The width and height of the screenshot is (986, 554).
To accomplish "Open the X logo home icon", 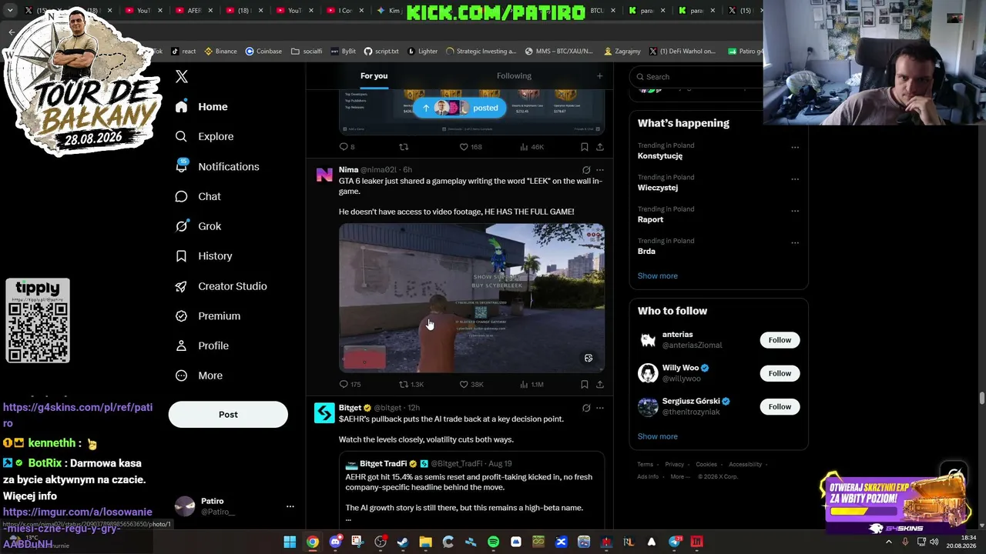I will [182, 76].
